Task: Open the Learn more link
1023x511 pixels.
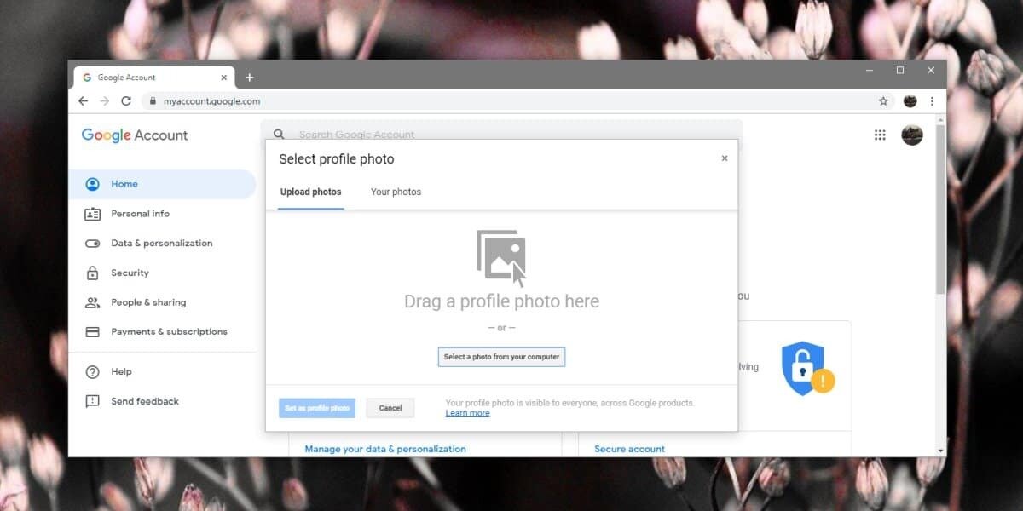Action: [x=467, y=412]
